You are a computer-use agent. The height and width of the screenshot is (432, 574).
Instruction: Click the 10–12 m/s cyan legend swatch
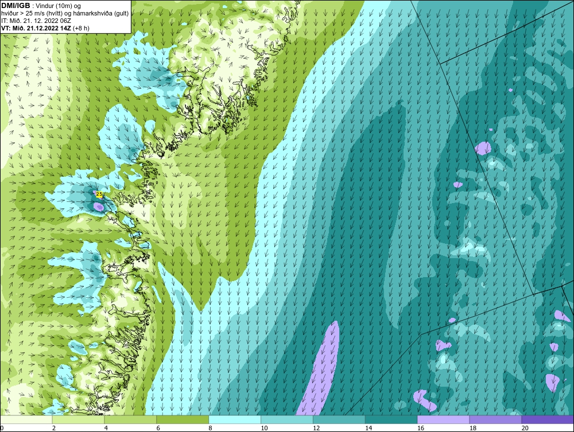click(x=287, y=419)
